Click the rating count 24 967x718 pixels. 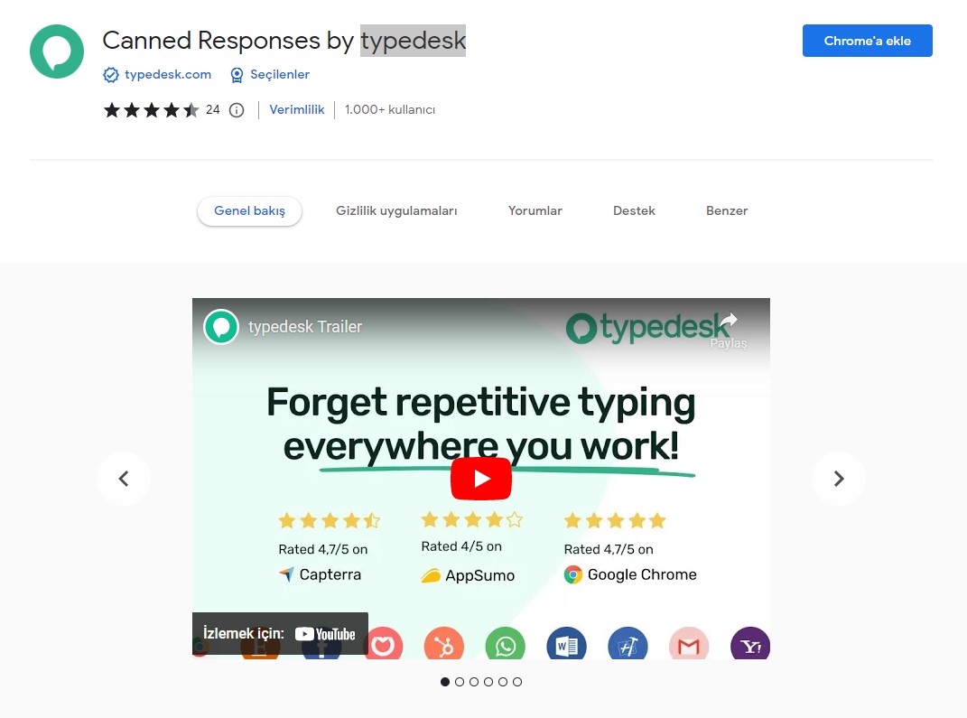point(213,110)
